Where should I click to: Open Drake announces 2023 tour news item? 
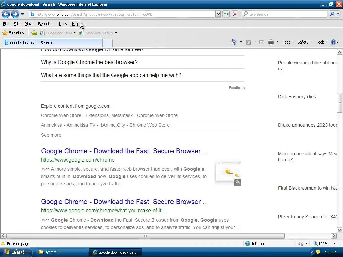307,125
